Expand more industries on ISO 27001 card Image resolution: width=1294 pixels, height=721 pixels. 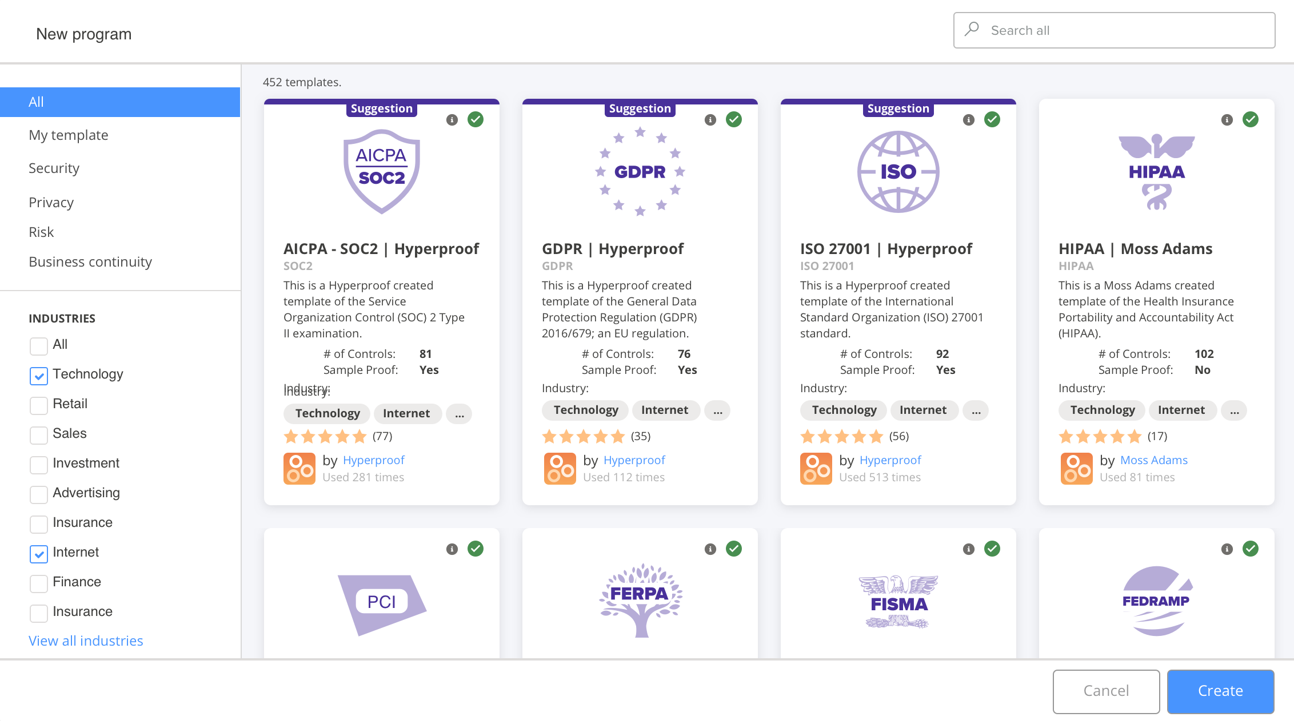(976, 410)
